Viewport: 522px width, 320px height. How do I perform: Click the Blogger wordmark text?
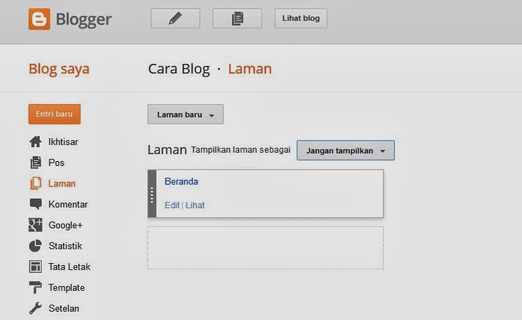83,19
